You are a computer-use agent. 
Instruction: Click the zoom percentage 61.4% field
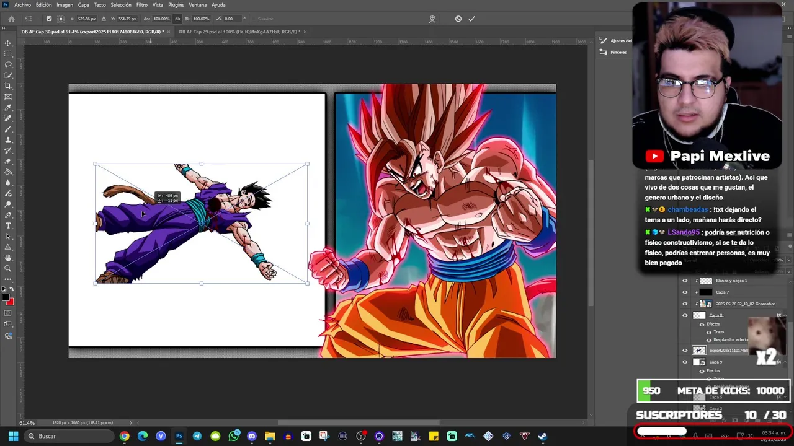[27, 423]
